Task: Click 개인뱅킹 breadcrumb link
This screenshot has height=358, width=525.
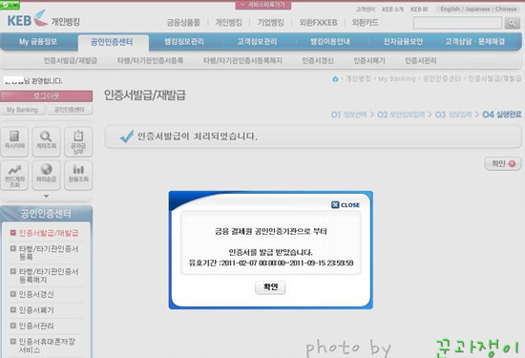Action: point(358,78)
